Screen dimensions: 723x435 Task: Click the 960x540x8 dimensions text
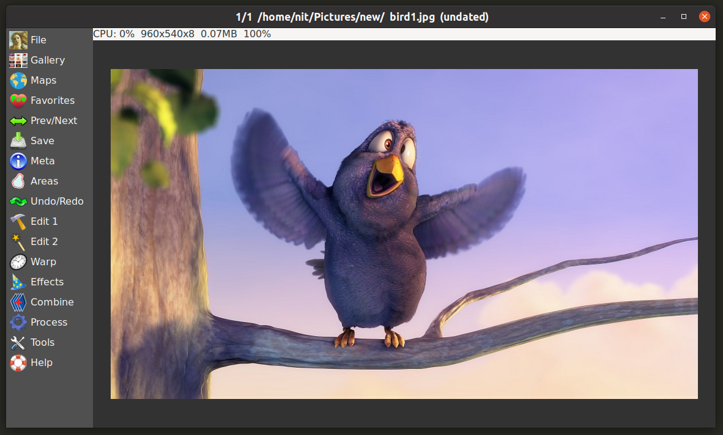coord(168,34)
